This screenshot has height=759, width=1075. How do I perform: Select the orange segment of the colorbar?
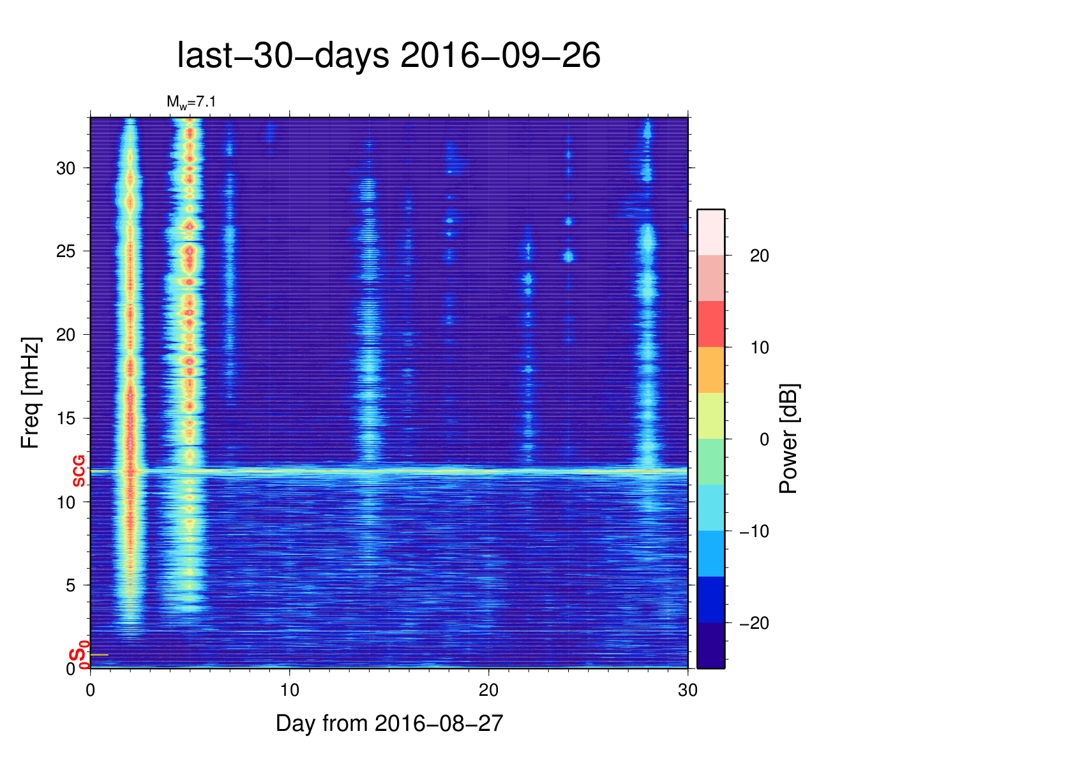pyautogui.click(x=710, y=370)
